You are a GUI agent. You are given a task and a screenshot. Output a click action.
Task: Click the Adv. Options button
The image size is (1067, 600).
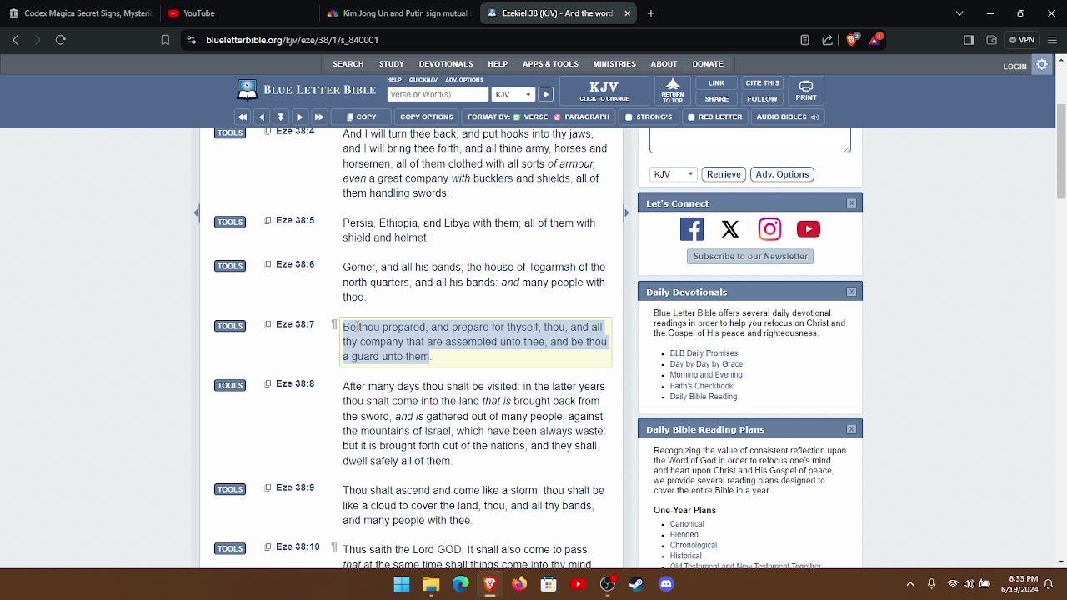point(782,174)
